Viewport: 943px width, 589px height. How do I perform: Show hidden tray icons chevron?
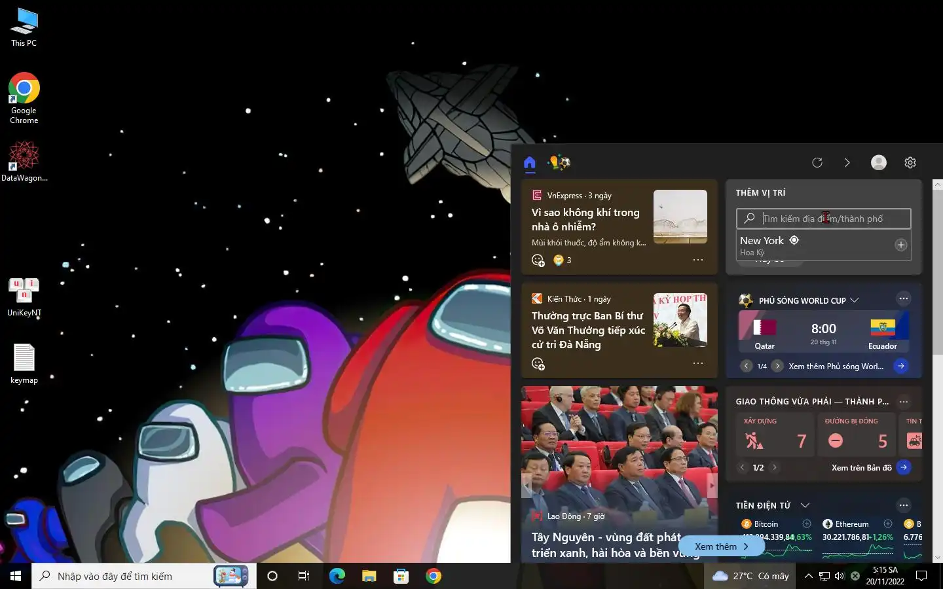pos(809,576)
